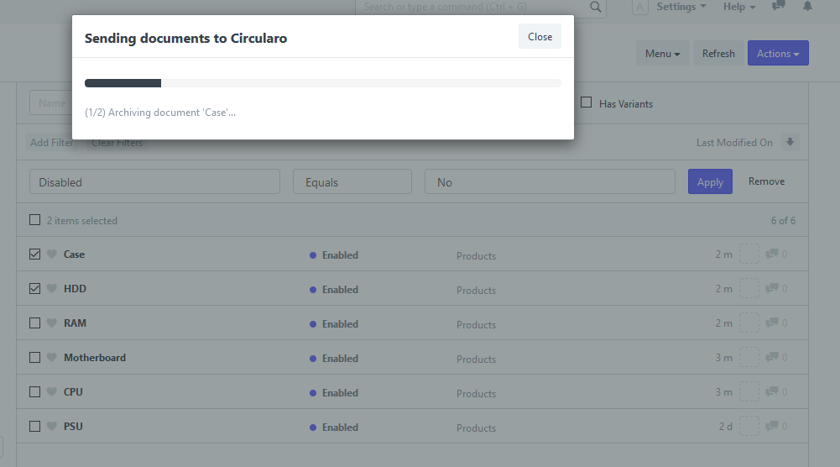Open comments icon on CPU row
Image resolution: width=840 pixels, height=467 pixels.
[772, 391]
